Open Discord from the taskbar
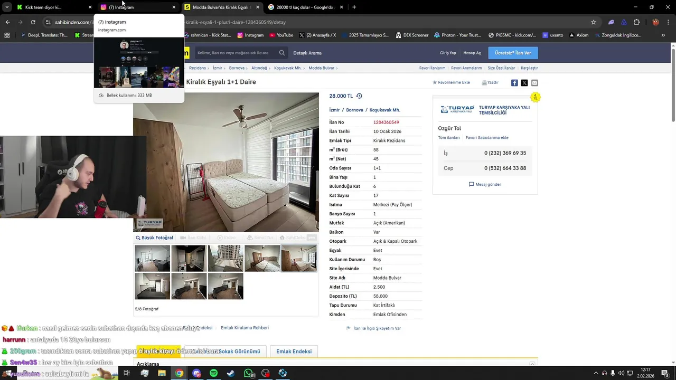Viewport: 676px width, 380px height. click(x=196, y=373)
